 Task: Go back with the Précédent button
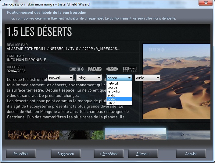(x=109, y=154)
